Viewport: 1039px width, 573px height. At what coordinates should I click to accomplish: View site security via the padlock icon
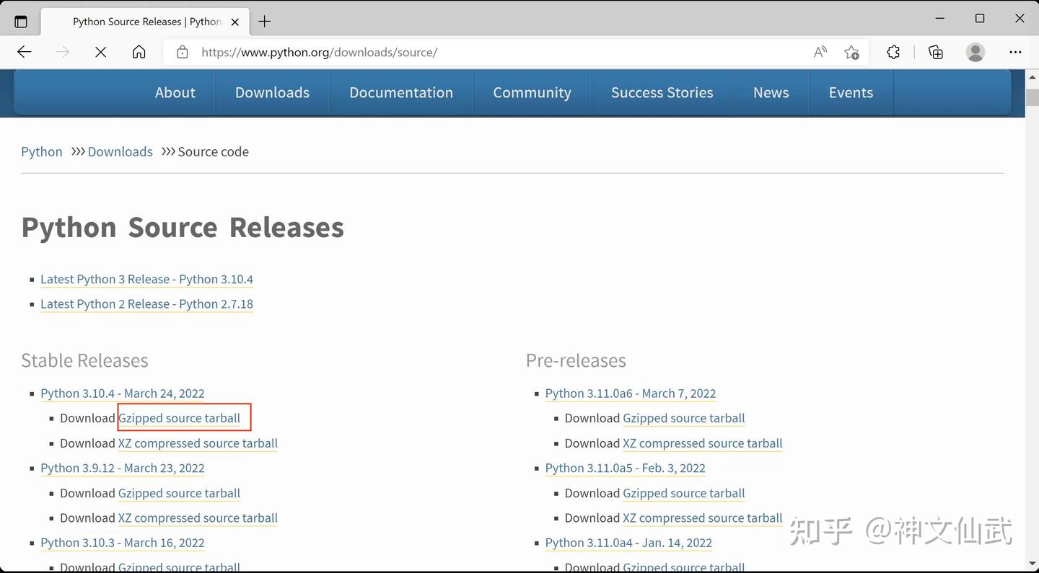coord(182,52)
